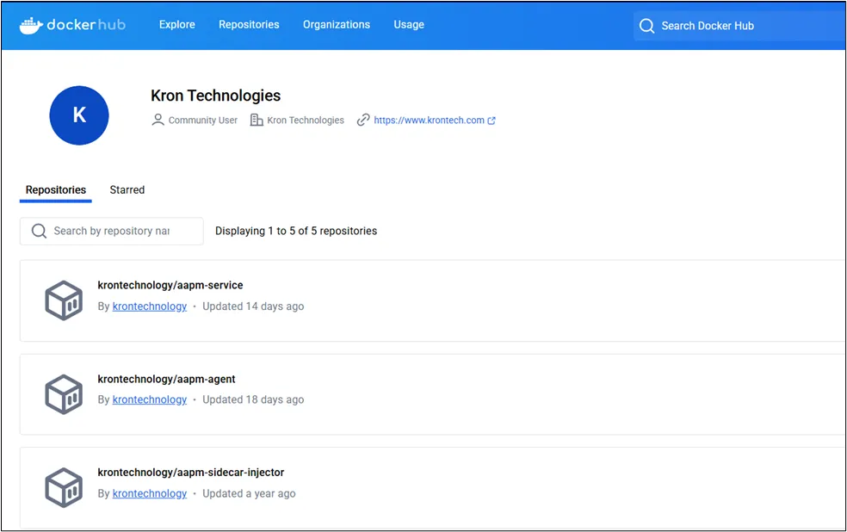The image size is (847, 532).
Task: Click the Kron Technologies organization label
Action: [x=306, y=121]
